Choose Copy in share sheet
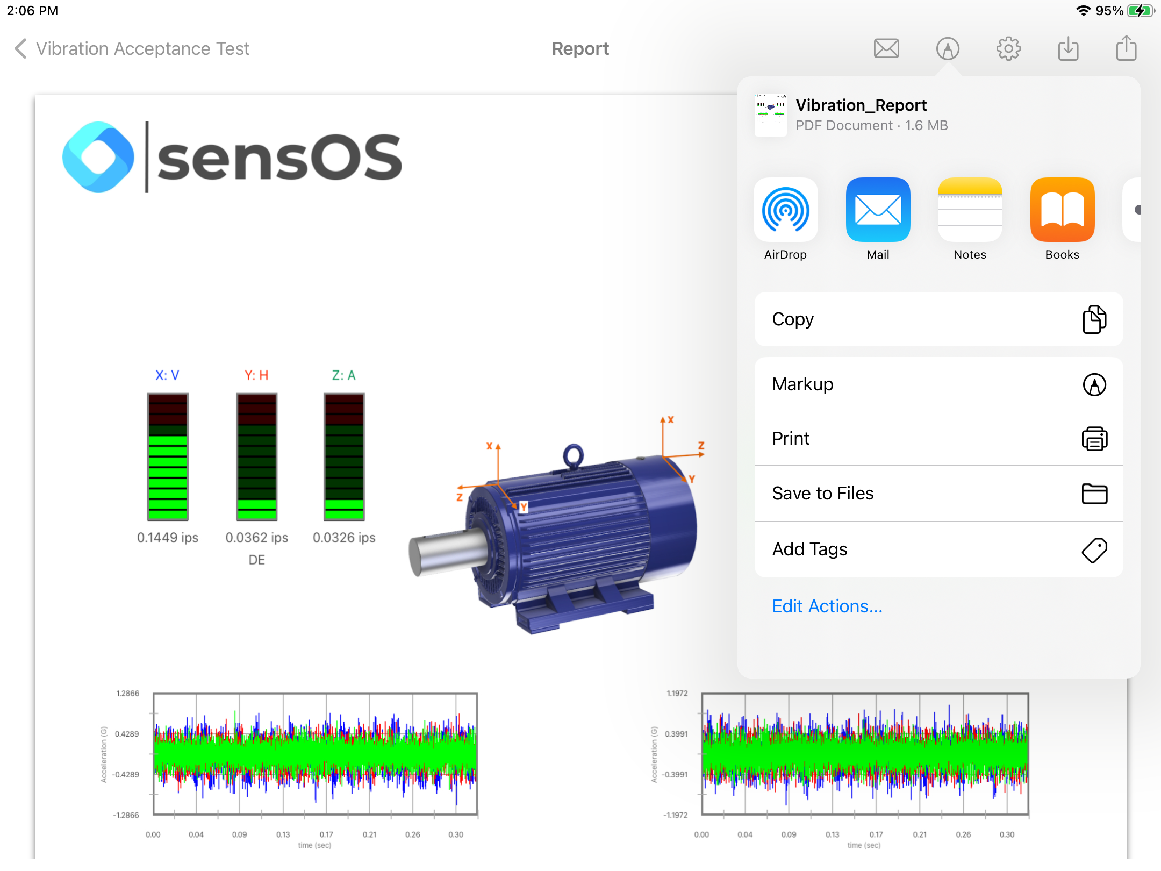The width and height of the screenshot is (1161, 871). click(939, 319)
